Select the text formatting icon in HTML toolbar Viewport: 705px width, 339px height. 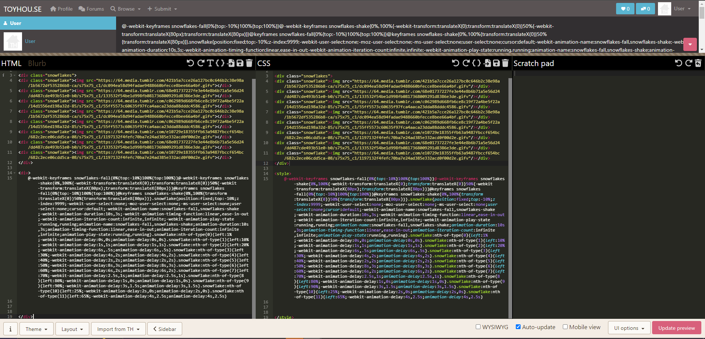210,63
